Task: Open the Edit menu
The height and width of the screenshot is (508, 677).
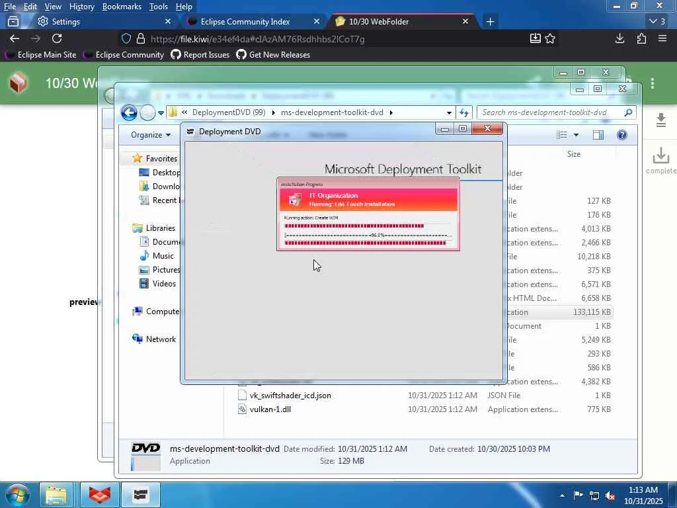Action: click(x=30, y=7)
